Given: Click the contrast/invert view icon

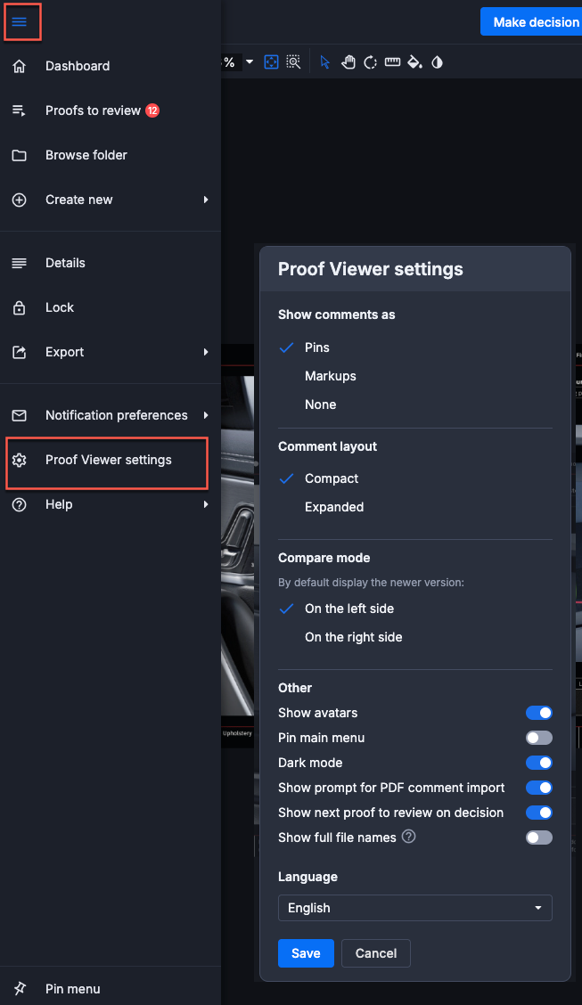Looking at the screenshot, I should [436, 62].
